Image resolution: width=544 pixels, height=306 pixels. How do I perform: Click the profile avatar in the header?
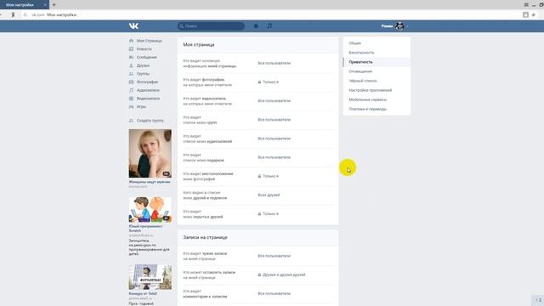(399, 26)
